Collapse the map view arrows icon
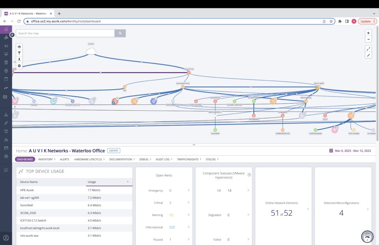The width and height of the screenshot is (379, 245). [x=368, y=56]
